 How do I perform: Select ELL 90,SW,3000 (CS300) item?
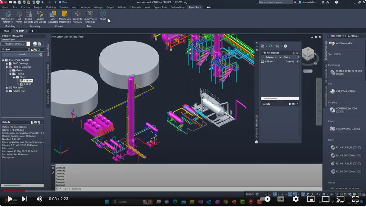346,172
